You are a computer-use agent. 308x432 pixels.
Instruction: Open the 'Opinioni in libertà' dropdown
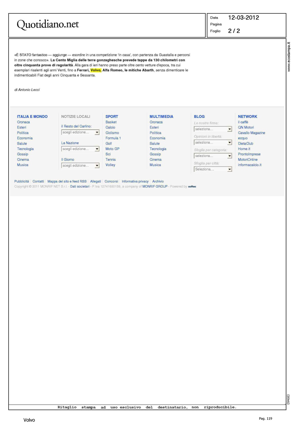213,143
